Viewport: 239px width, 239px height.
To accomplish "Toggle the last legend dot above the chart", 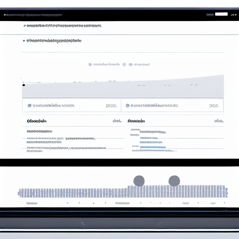I will click(131, 64).
